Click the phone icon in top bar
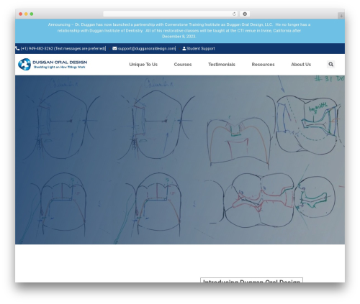360x304 pixels. point(17,48)
